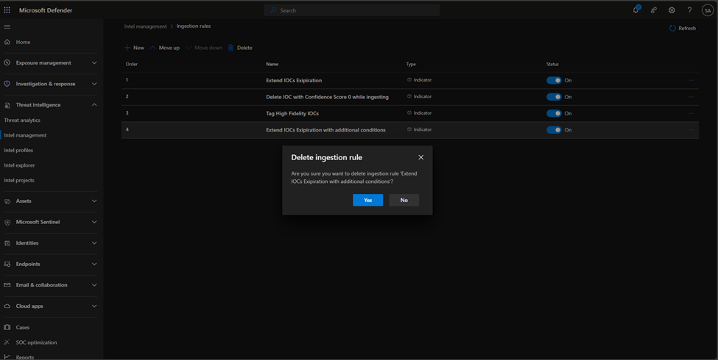718x360 pixels.
Task: Expand Email & collaboration chevron
Action: point(94,285)
